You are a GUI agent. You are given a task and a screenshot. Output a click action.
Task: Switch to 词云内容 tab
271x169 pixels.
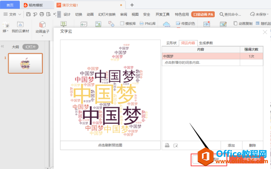[188, 43]
